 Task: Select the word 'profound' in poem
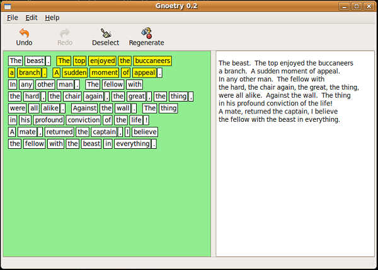49,120
